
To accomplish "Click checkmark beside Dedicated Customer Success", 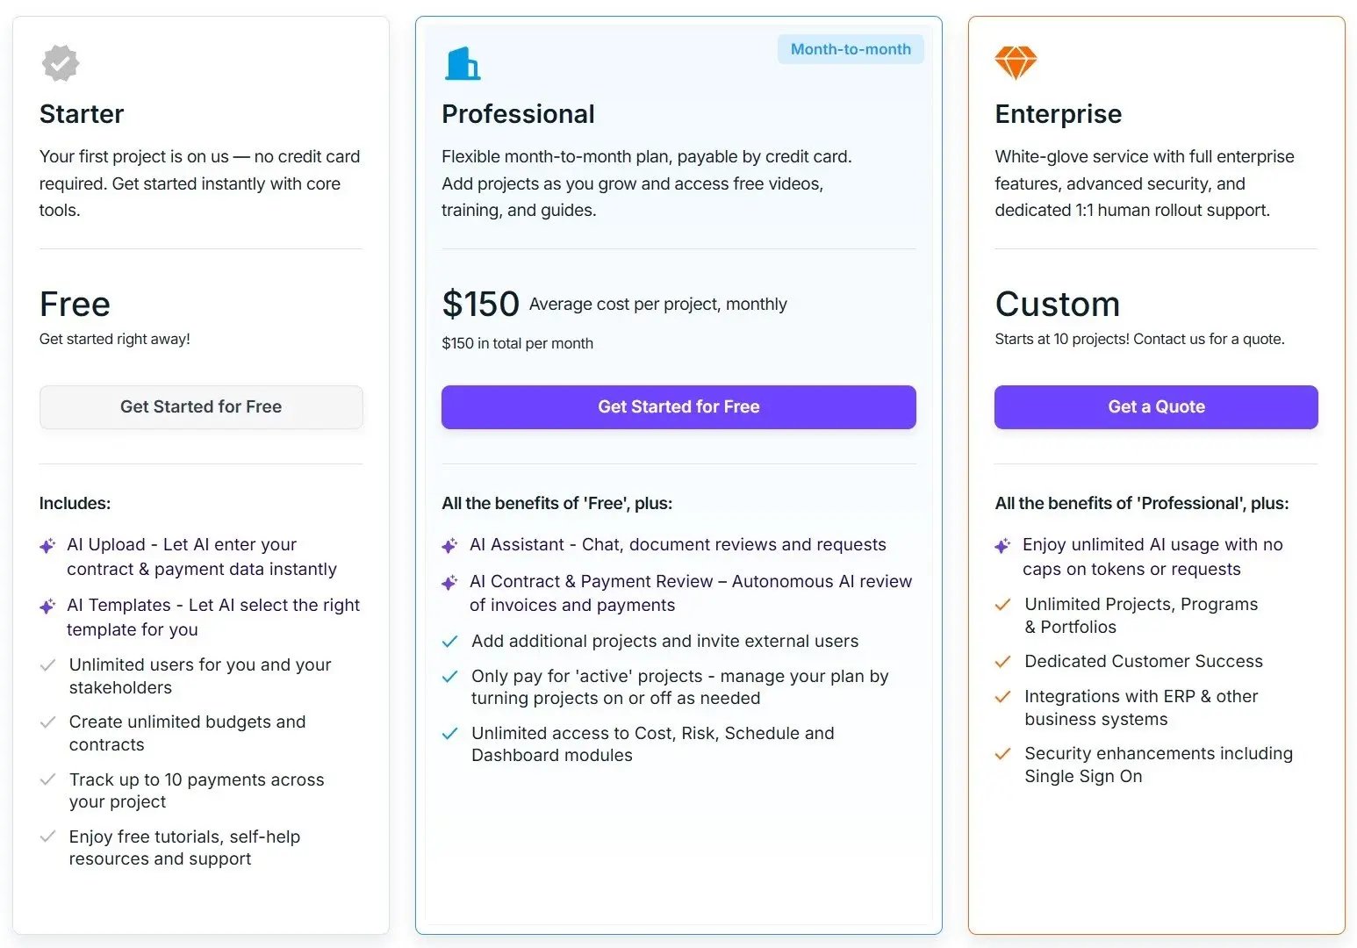I will pyautogui.click(x=1002, y=662).
